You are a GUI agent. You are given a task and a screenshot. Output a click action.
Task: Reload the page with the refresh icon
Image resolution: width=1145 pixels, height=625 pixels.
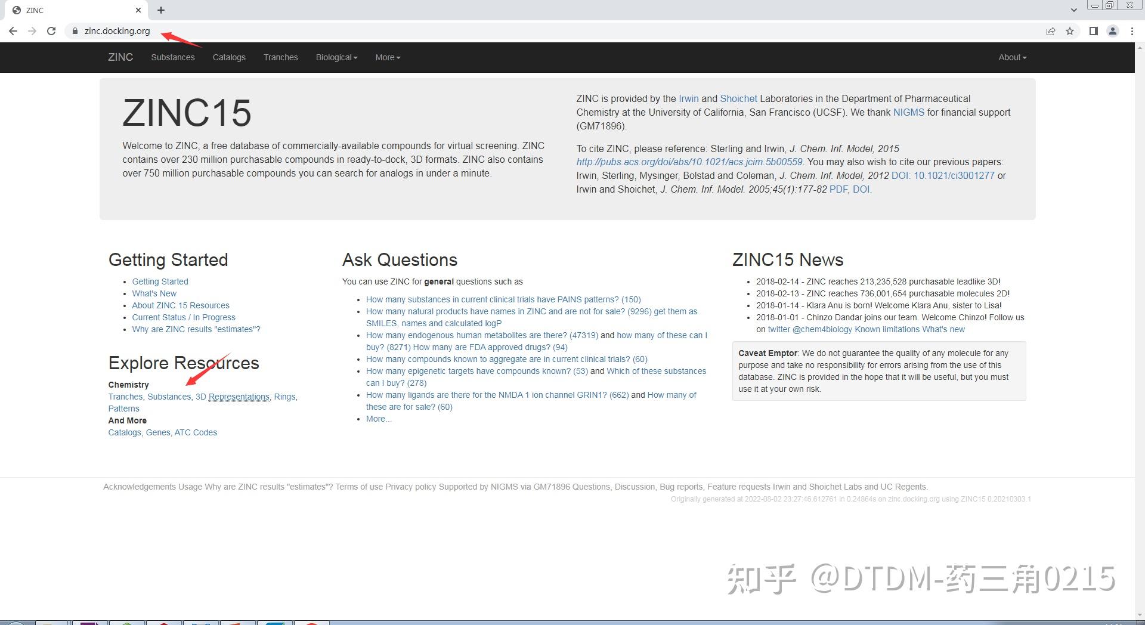[51, 31]
